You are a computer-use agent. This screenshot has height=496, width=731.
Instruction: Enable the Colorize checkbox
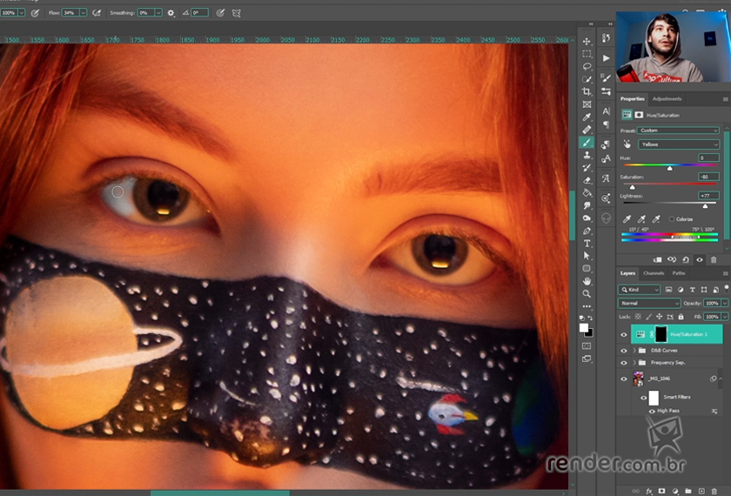click(672, 219)
